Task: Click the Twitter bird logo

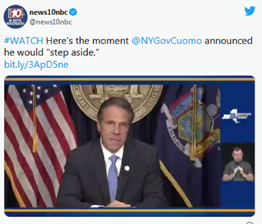Action: [250, 11]
